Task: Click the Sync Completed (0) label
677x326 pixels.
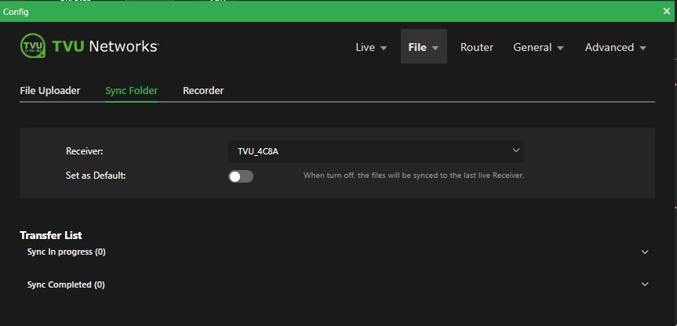Action: (66, 285)
